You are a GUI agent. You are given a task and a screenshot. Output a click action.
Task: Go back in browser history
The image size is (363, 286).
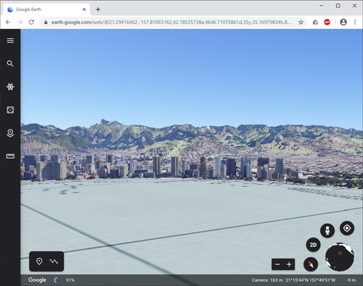pyautogui.click(x=8, y=22)
